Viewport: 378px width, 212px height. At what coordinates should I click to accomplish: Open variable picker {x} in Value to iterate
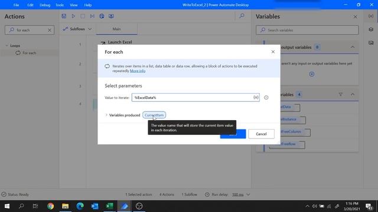[x=256, y=97]
